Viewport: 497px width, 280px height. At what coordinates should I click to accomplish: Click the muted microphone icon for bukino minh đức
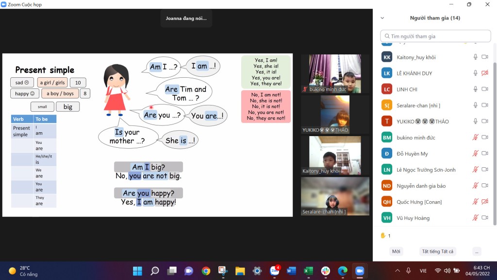(x=476, y=138)
